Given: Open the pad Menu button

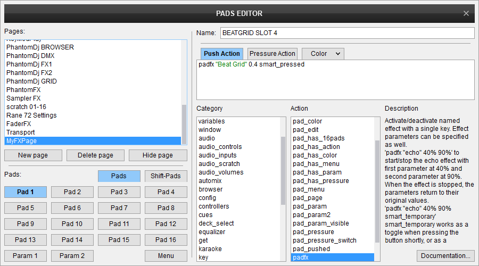Looking at the screenshot, I should pyautogui.click(x=166, y=256).
